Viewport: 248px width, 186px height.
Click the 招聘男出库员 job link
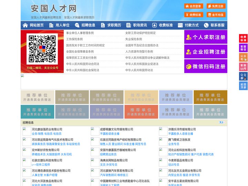108,154
